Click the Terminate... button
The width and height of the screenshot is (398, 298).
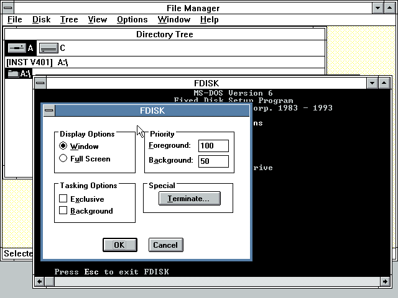click(x=189, y=198)
